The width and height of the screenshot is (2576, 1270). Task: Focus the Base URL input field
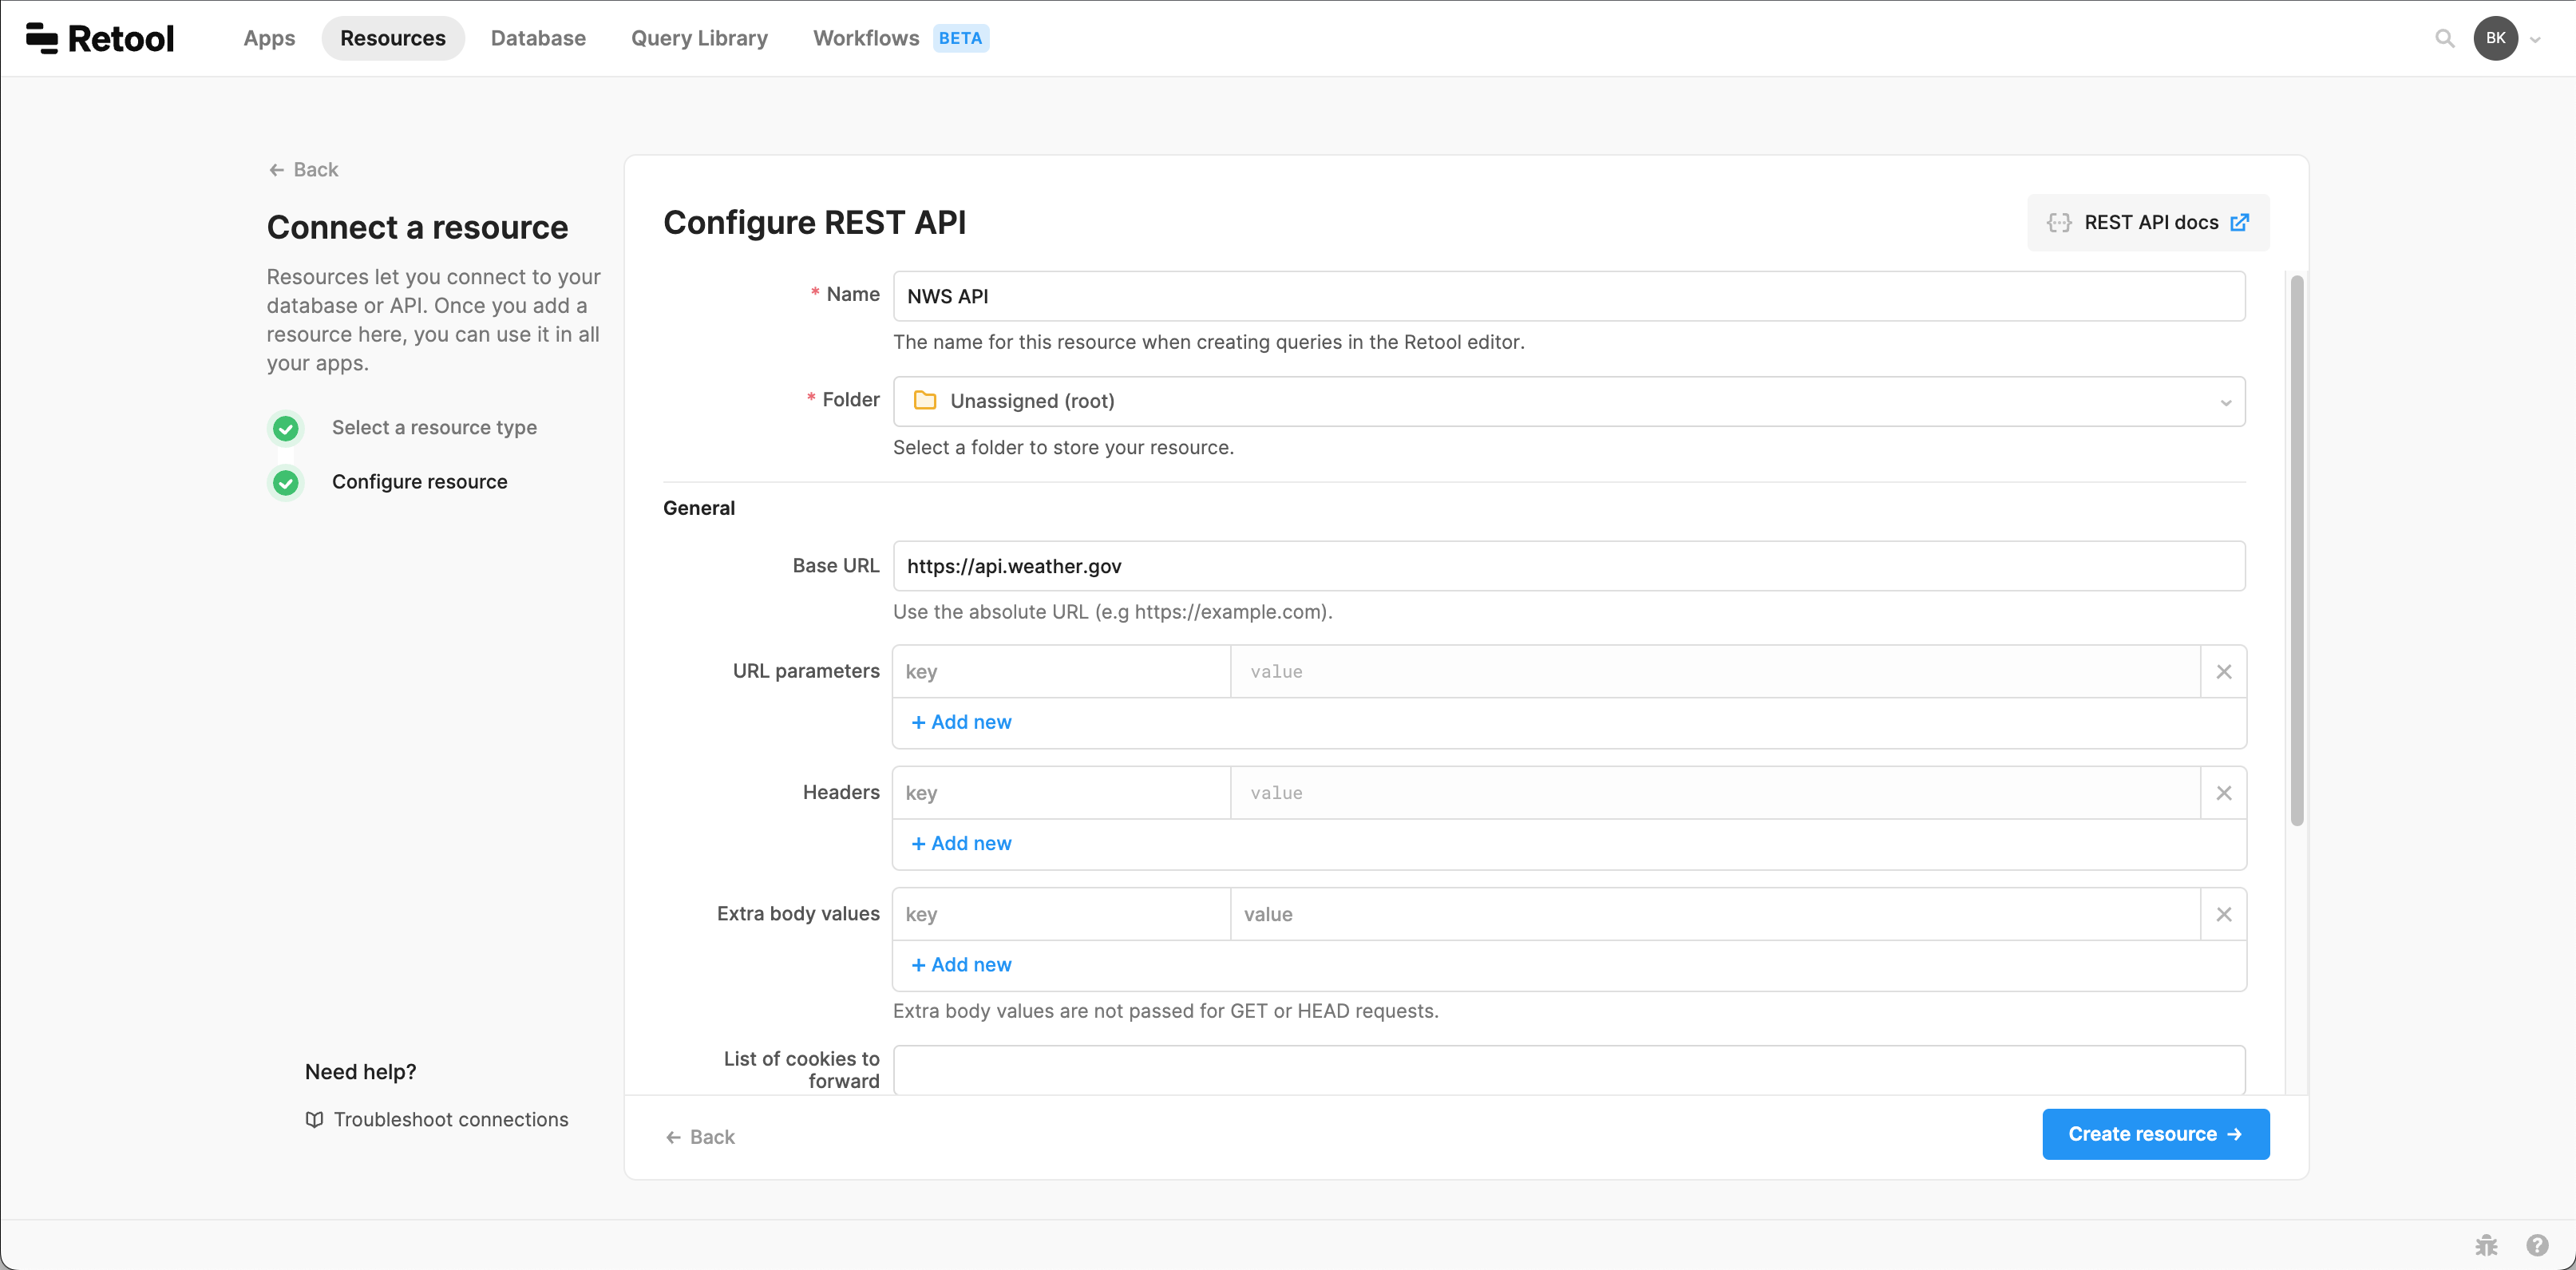[1568, 566]
